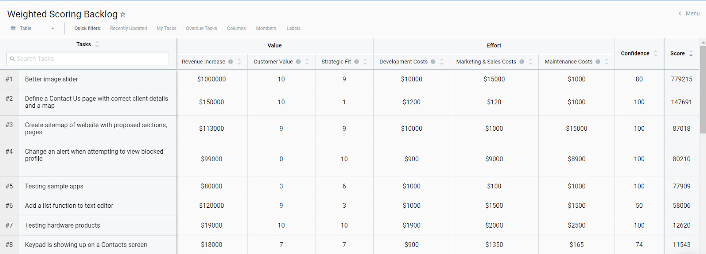This screenshot has height=254, width=706.
Task: Click the Strategic Fit info icon
Action: (x=357, y=62)
